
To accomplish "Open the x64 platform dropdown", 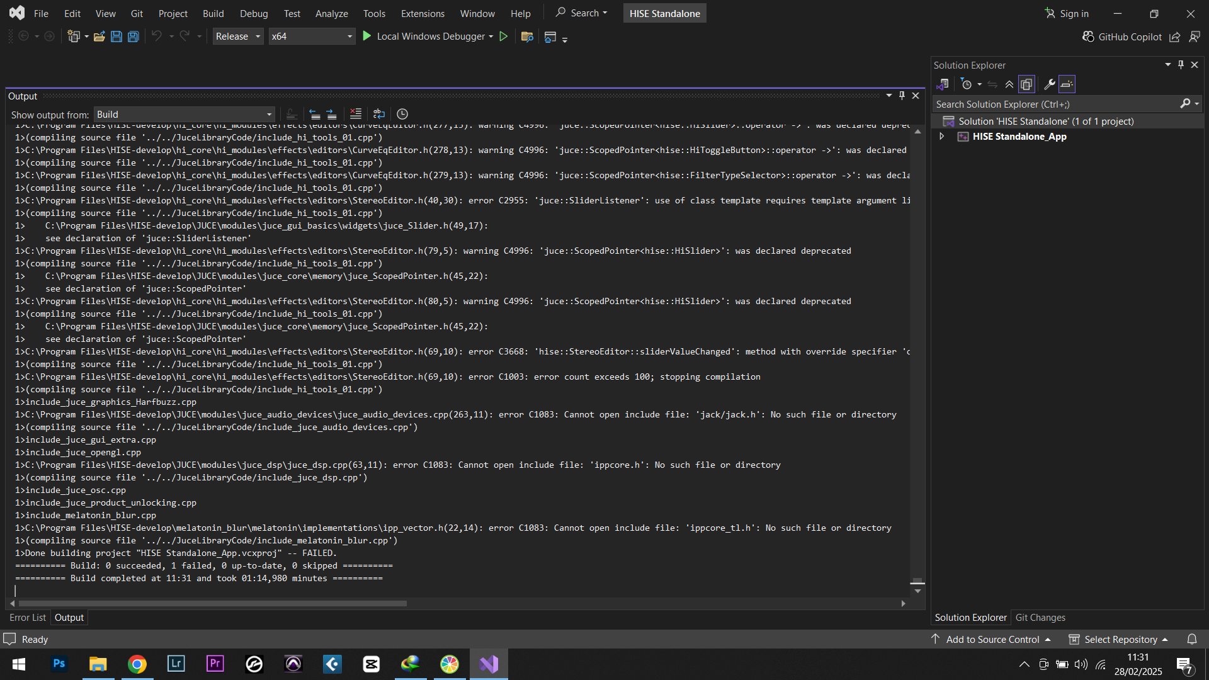I will coord(312,37).
